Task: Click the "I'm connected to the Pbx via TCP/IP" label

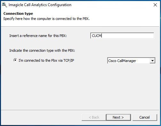Action: [46, 60]
